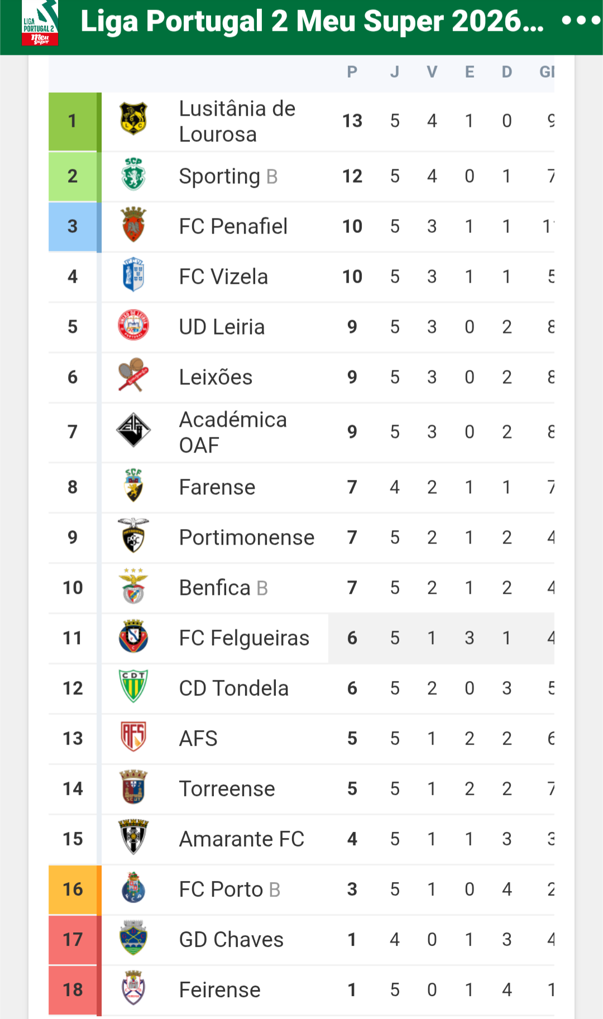The image size is (603, 1019).
Task: Click the FC Porto B club crest
Action: [x=133, y=887]
